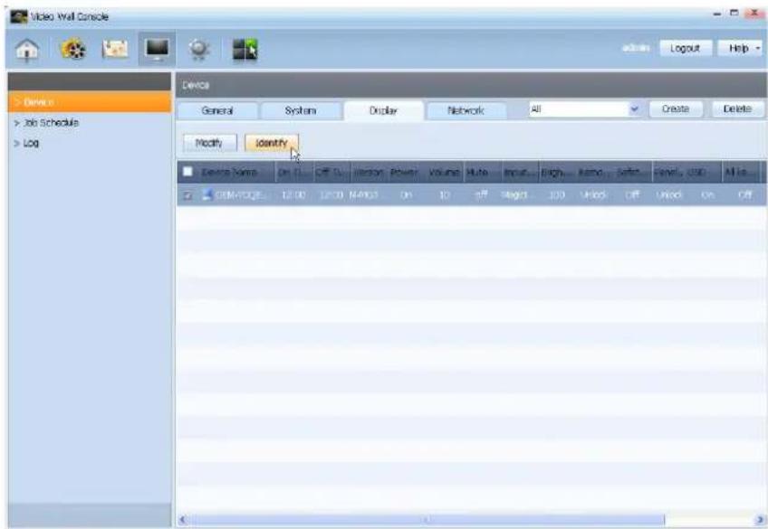Click the Power column header
The width and height of the screenshot is (768, 529).
pos(405,172)
